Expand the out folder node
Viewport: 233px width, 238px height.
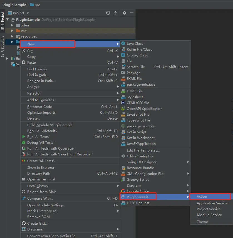point(12,31)
